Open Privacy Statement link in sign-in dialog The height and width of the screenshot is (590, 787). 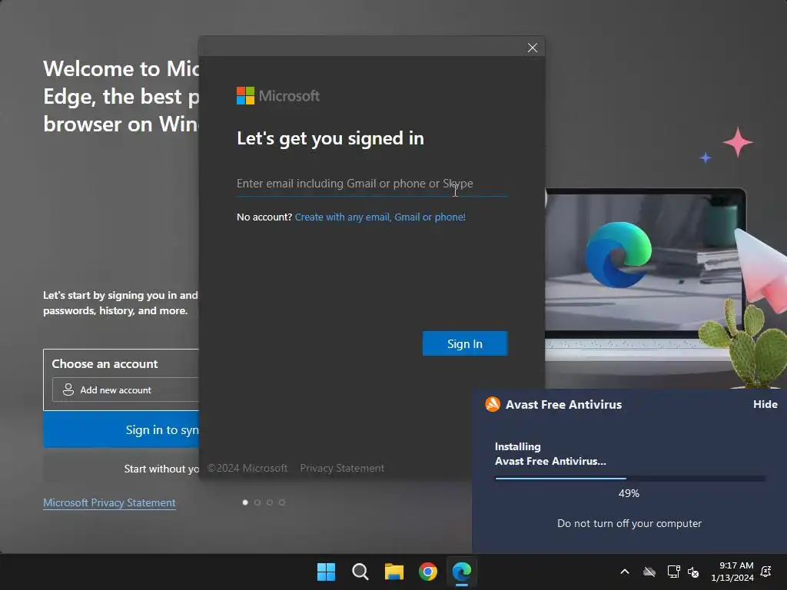[x=342, y=468]
